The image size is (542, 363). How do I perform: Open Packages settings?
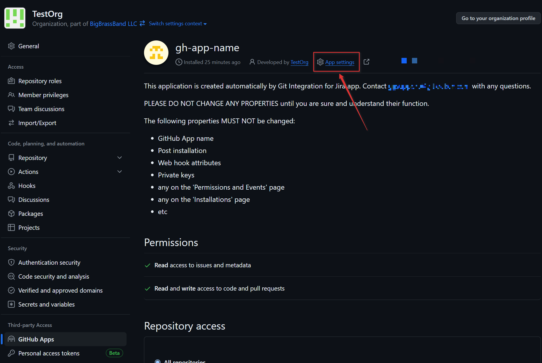click(31, 213)
